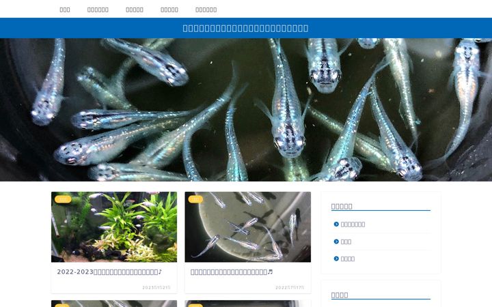
Task: Click the 2023 date on the aquarium article
Action: pyautogui.click(x=156, y=288)
